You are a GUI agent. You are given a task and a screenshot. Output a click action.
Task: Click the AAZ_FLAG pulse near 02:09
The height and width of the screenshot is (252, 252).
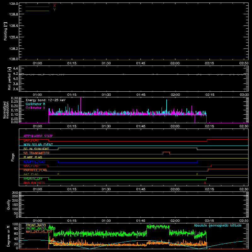tap(197, 174)
